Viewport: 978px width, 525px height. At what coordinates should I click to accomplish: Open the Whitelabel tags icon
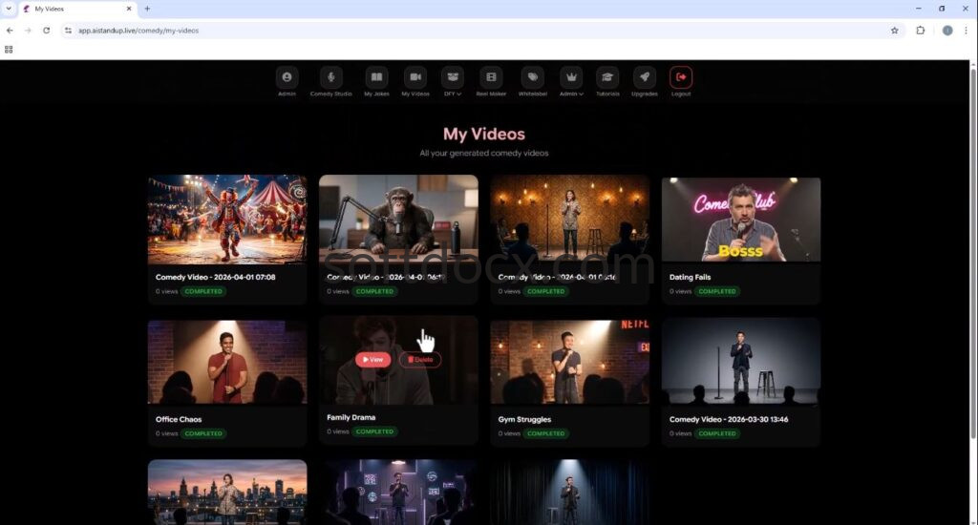pyautogui.click(x=533, y=77)
